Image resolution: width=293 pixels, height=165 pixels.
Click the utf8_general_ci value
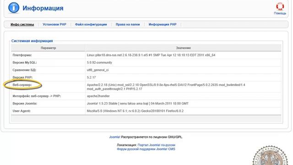tap(98, 70)
